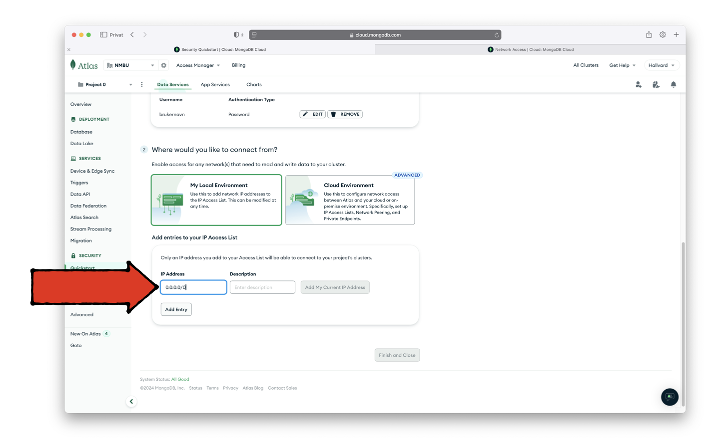717x446 pixels.
Task: Open the Atlas Blog footer link
Action: (253, 388)
